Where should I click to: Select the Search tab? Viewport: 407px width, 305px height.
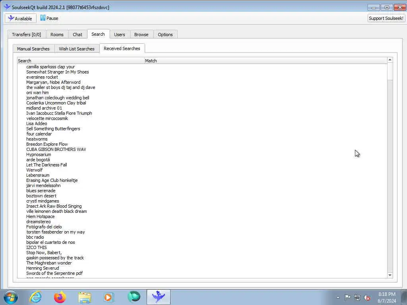pos(98,34)
